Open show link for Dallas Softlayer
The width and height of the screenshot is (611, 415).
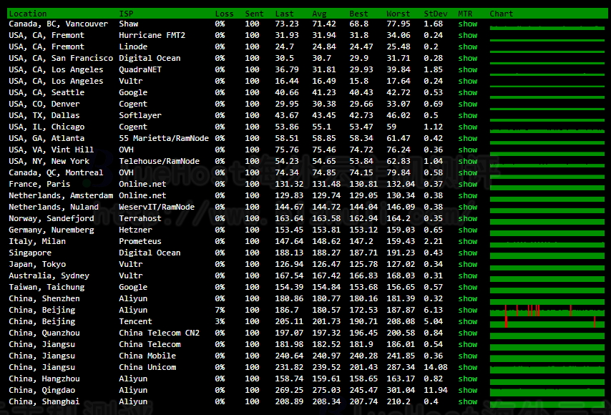click(x=468, y=115)
